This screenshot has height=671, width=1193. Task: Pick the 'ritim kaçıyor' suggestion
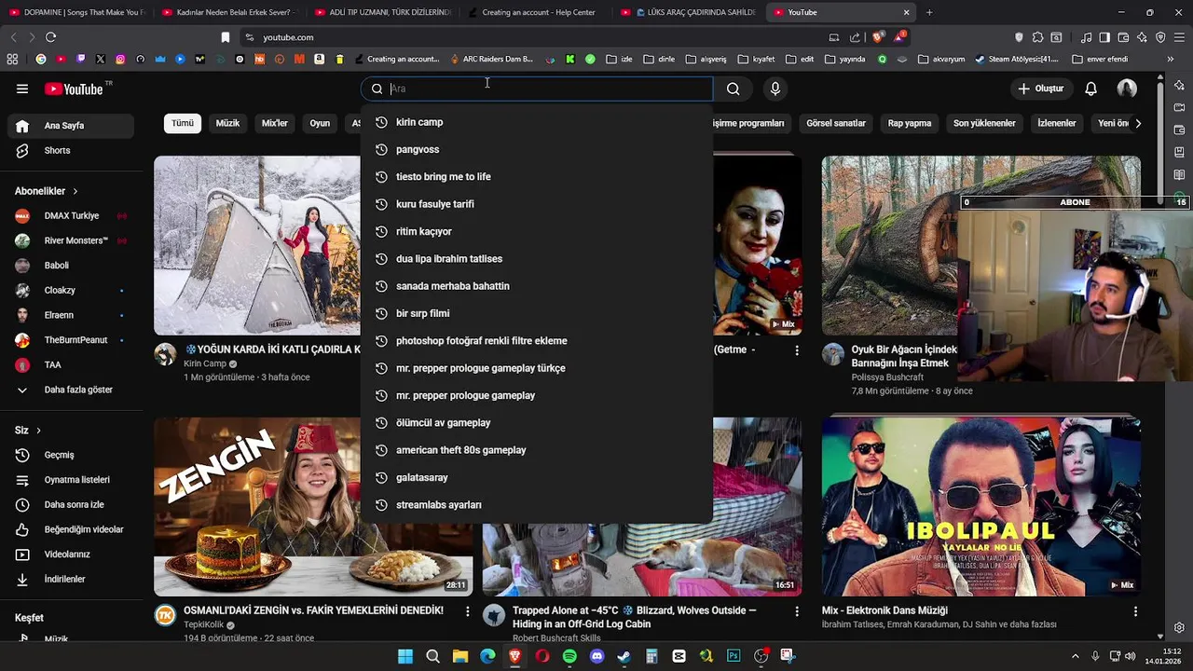tap(537, 231)
